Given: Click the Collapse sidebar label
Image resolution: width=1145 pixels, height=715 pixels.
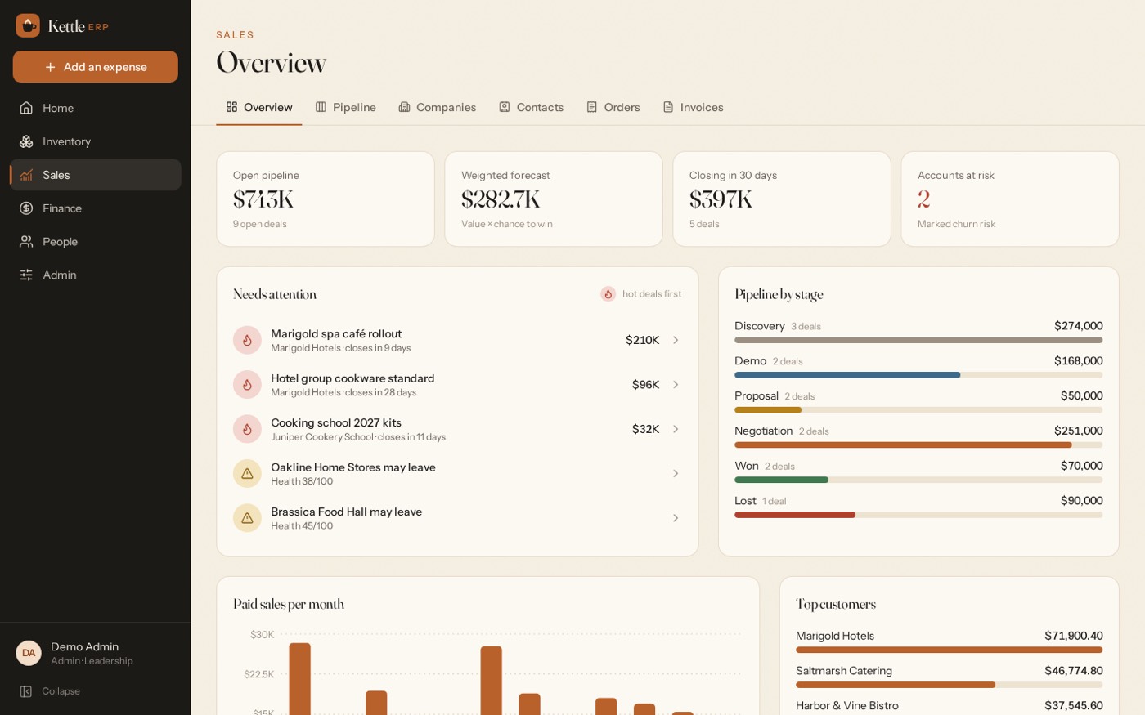Looking at the screenshot, I should (61, 691).
